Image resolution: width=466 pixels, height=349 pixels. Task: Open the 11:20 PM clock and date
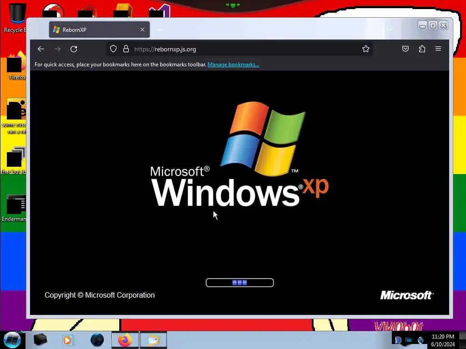coord(443,340)
